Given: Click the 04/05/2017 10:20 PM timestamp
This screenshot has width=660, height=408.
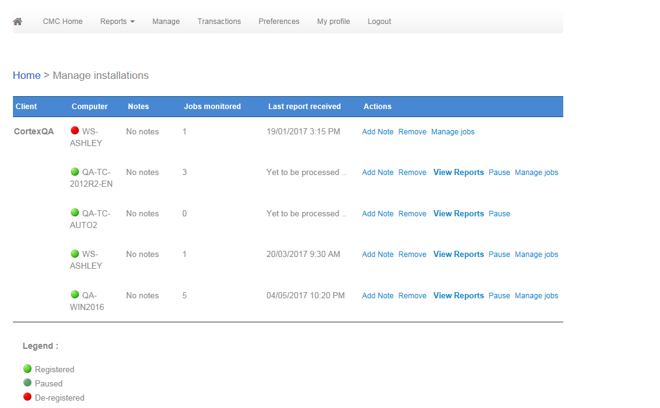Looking at the screenshot, I should (306, 296).
